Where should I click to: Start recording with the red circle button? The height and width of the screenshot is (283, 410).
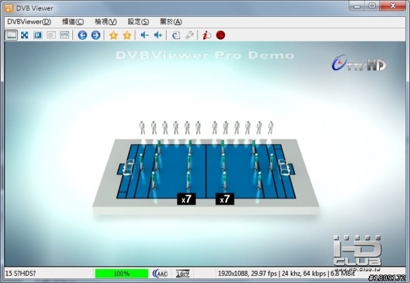pos(220,35)
